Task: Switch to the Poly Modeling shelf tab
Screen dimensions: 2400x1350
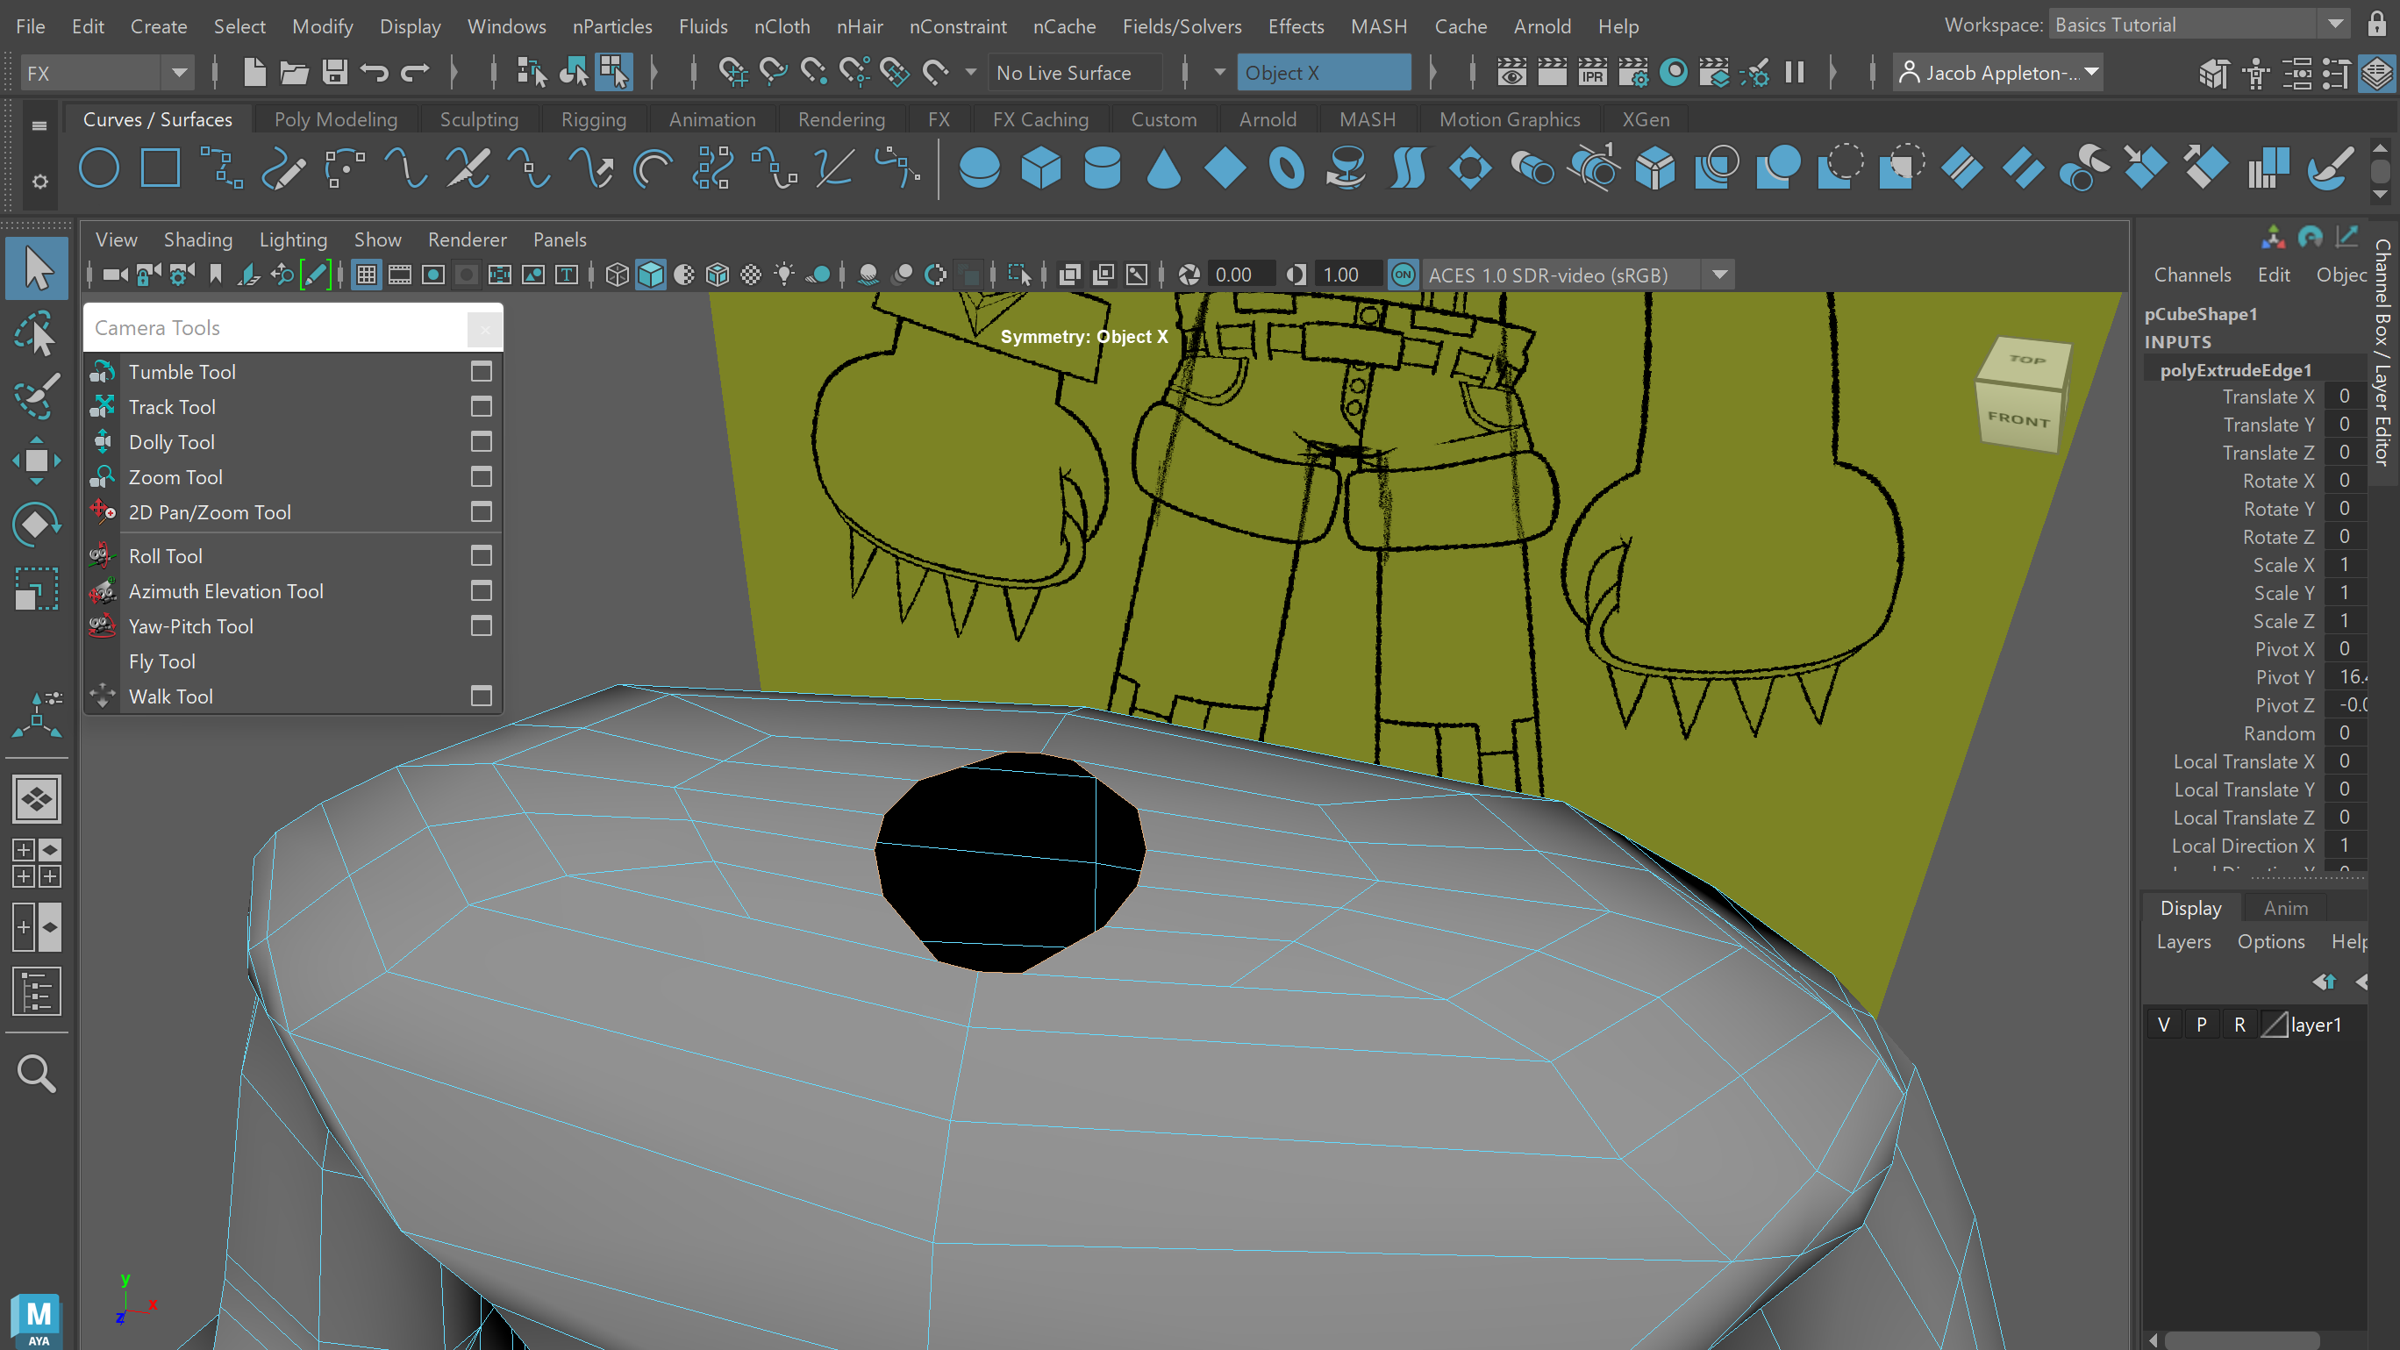Action: pos(335,119)
